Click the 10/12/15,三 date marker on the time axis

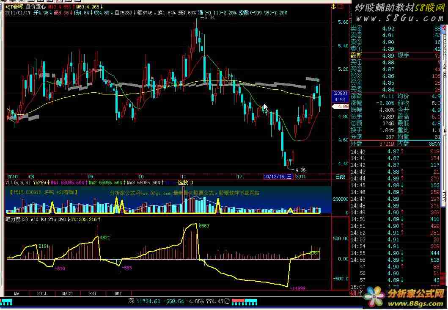[278, 177]
